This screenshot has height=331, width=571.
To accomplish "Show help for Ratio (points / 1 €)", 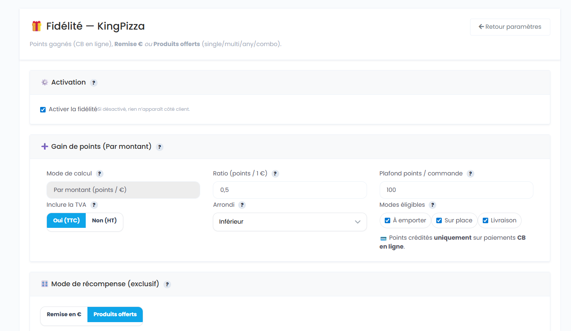I will 275,174.
